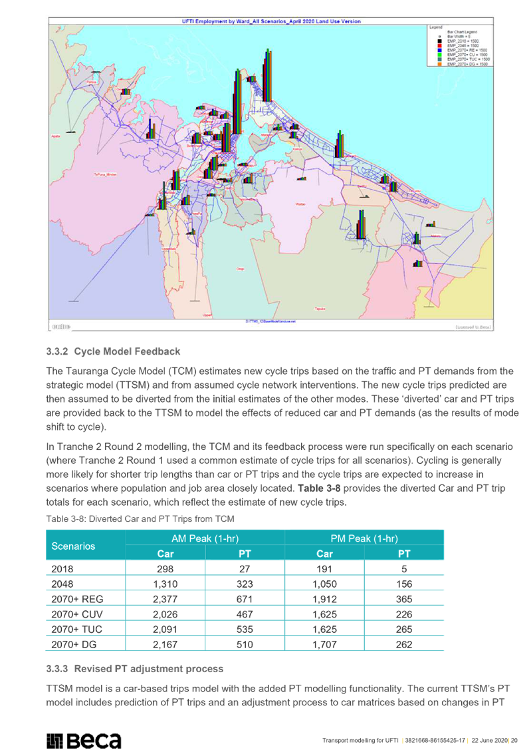Click the 'AM Peak (1-hr)' table header
Screen dimensions: 531x756
(205, 538)
